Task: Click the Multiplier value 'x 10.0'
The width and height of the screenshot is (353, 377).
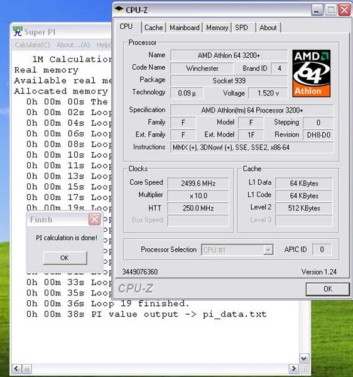Action: (198, 196)
